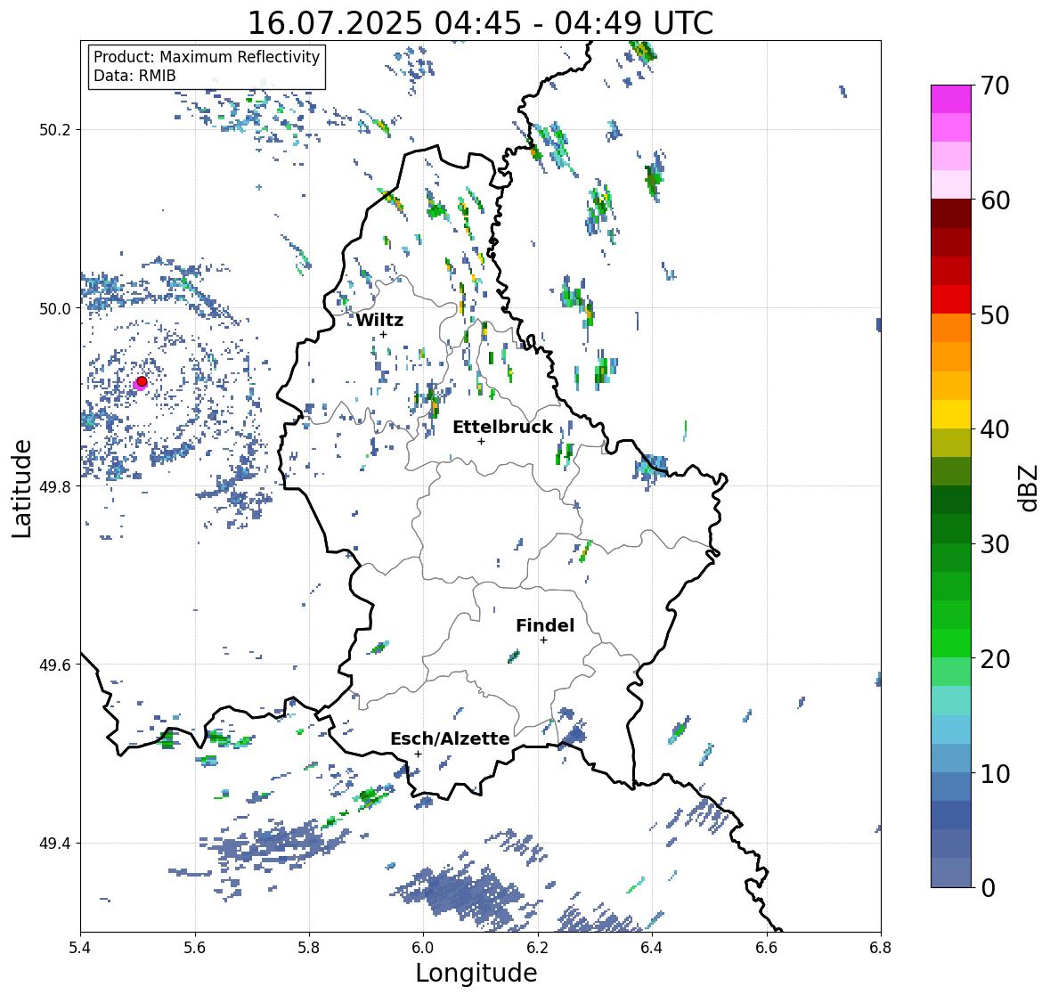Click the Latitude axis label
This screenshot has height=995, width=1050.
pos(21,488)
